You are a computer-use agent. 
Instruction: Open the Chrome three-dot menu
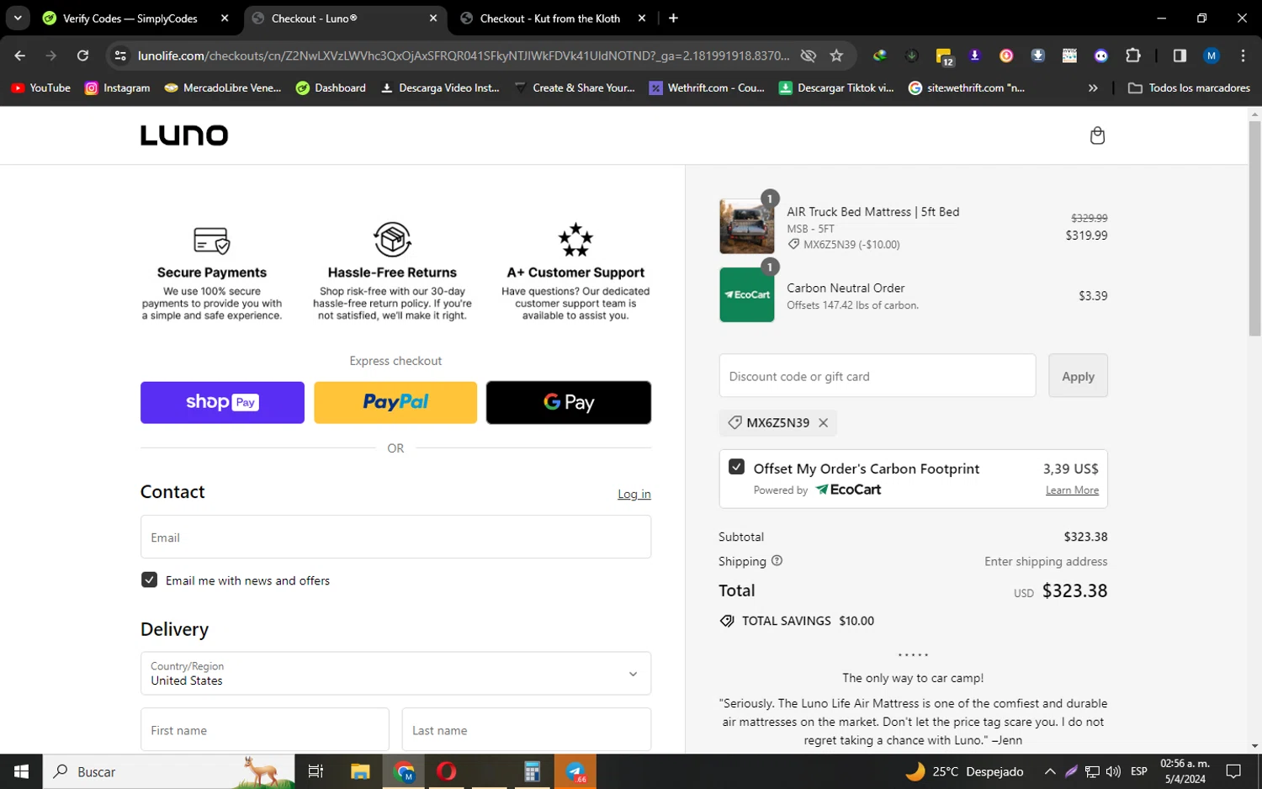(x=1243, y=56)
